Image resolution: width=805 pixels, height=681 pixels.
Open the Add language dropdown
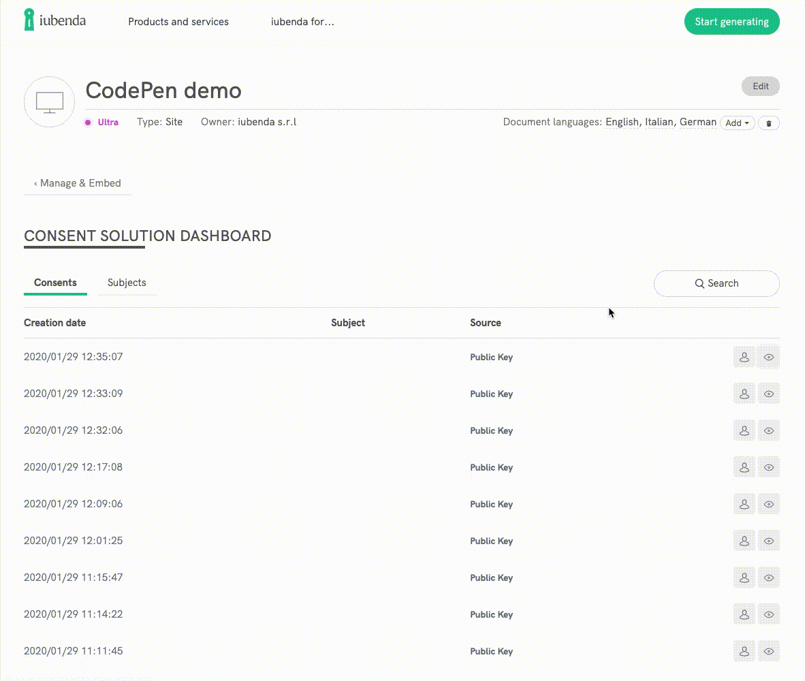pos(736,123)
